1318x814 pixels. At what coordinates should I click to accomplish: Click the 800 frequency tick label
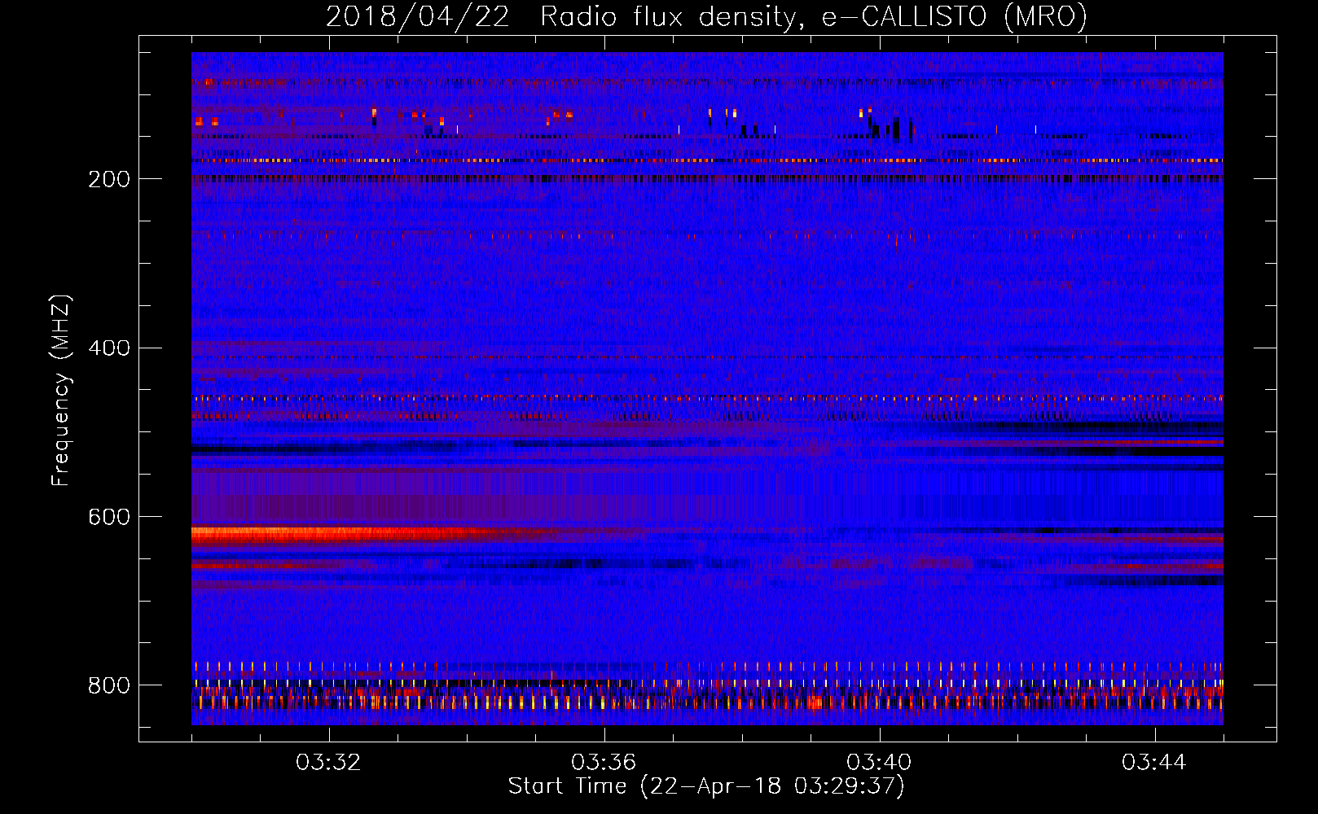point(108,685)
